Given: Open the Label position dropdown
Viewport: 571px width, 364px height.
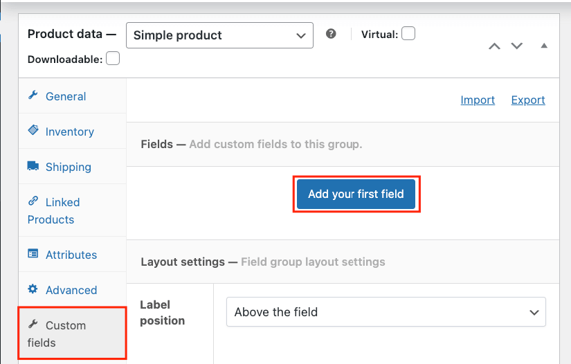Looking at the screenshot, I should point(386,312).
